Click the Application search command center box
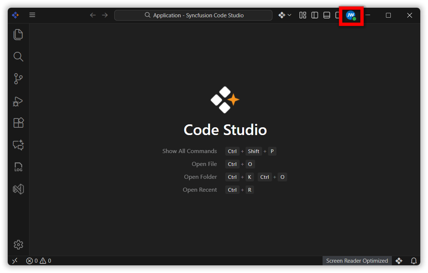Viewport: 428px width, 273px height. [193, 15]
